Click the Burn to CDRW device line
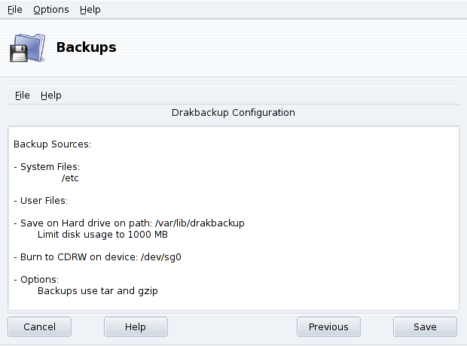The image size is (467, 346). pyautogui.click(x=98, y=257)
